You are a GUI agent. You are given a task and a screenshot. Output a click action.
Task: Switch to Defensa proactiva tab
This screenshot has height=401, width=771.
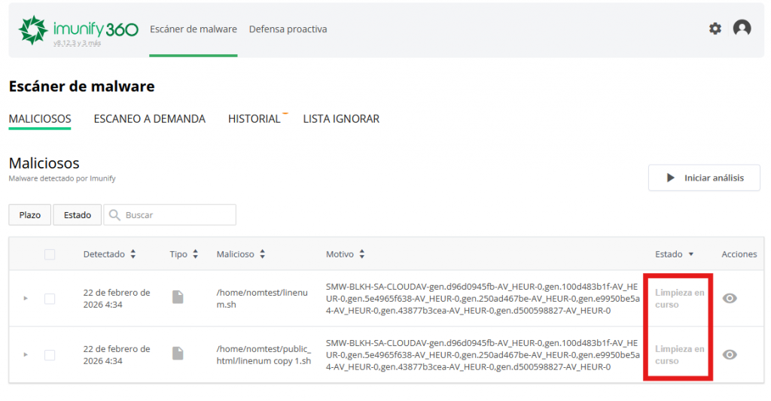[288, 29]
